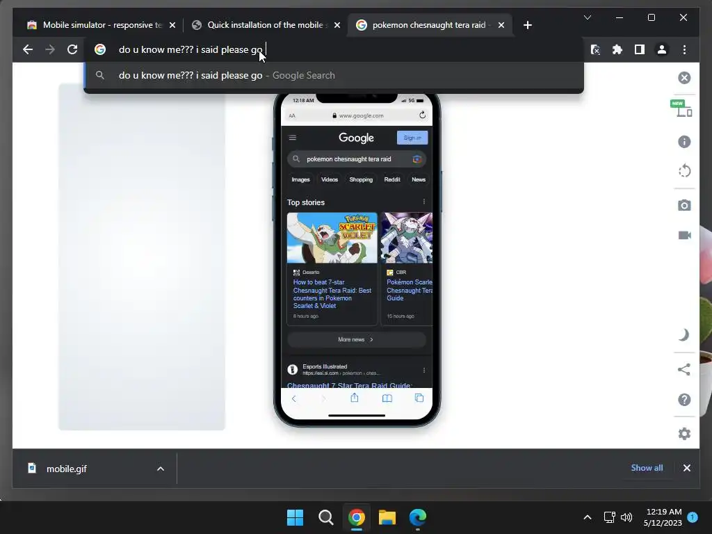Go forward in Chrome
The width and height of the screenshot is (712, 534).
(50, 49)
